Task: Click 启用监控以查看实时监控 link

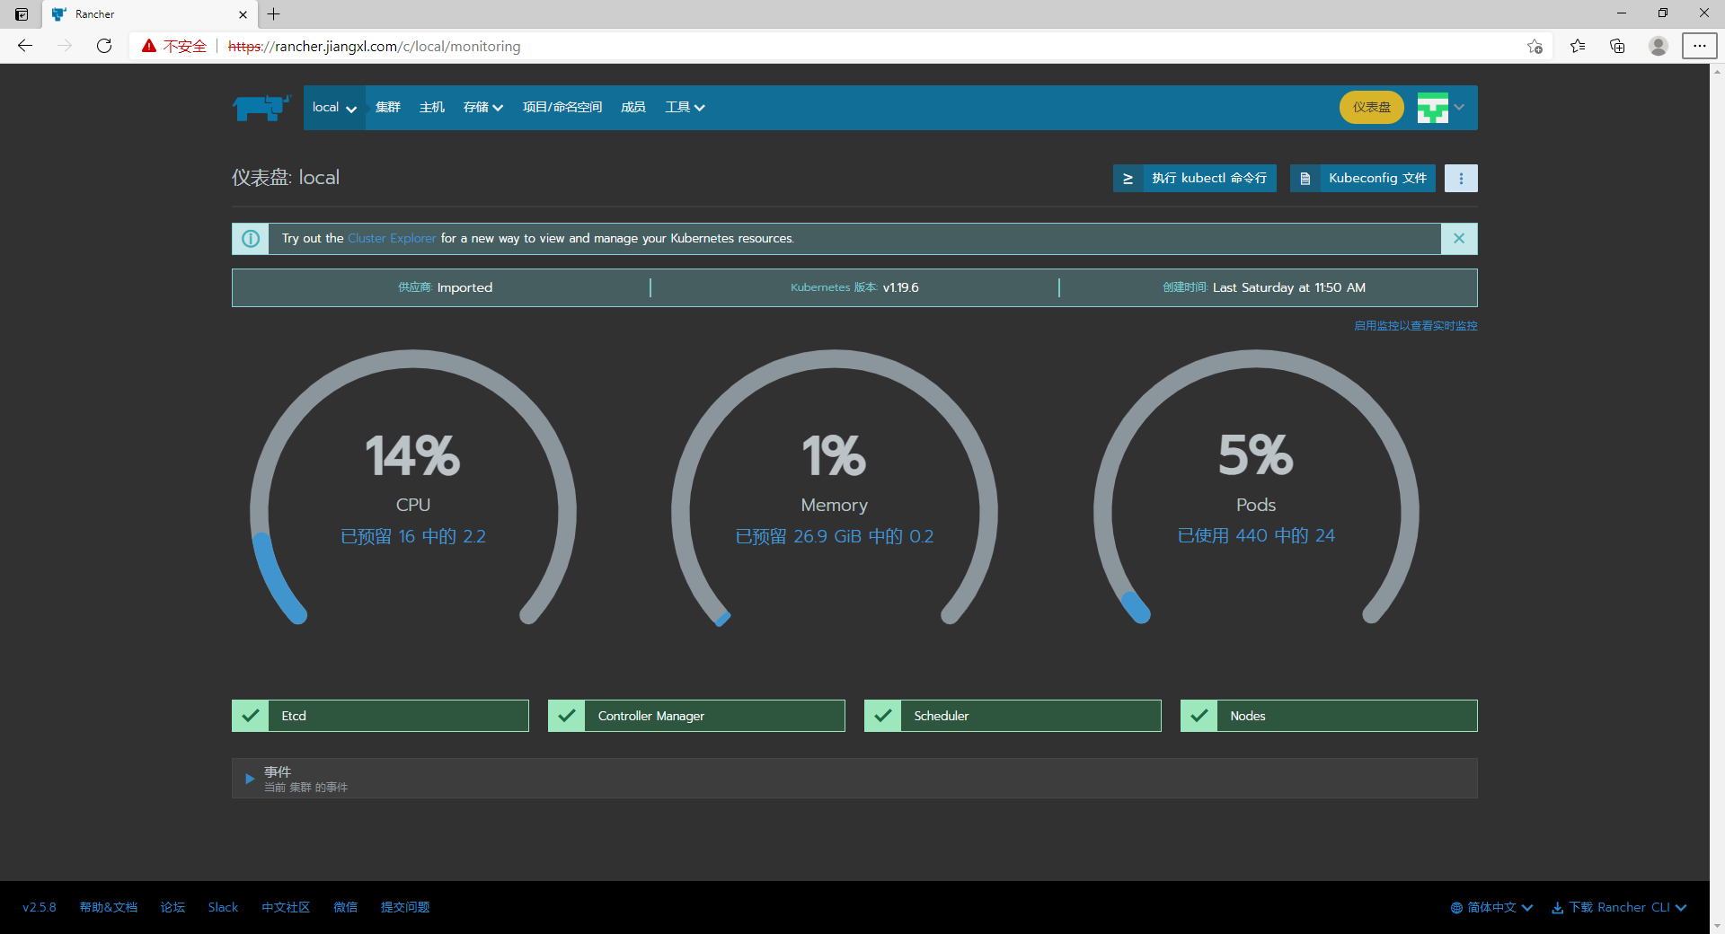Action: click(1415, 326)
